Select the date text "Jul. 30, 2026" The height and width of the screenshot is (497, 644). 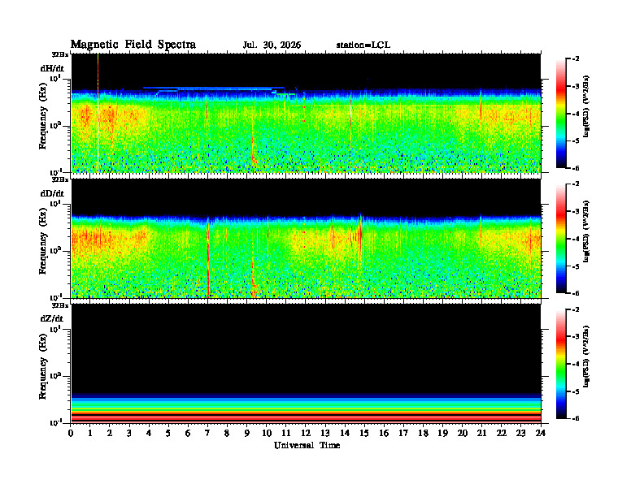(272, 45)
